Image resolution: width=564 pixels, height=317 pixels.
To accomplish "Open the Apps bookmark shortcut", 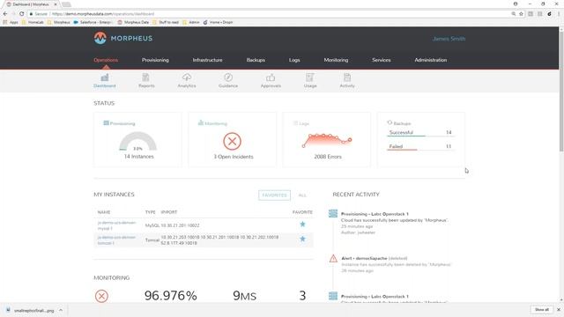I will (10, 22).
